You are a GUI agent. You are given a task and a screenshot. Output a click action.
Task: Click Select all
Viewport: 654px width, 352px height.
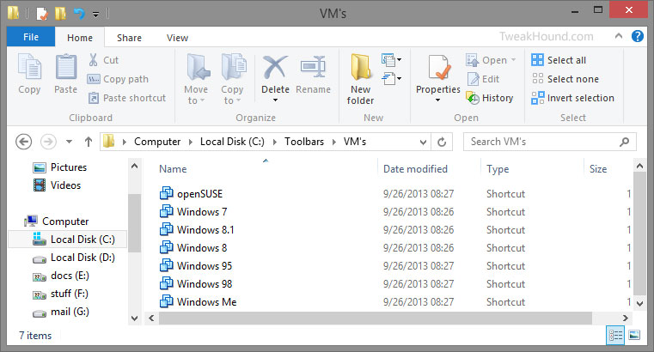(x=559, y=60)
